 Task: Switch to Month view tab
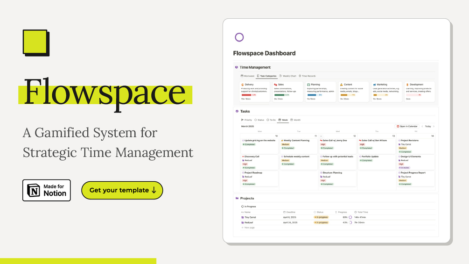click(x=295, y=120)
